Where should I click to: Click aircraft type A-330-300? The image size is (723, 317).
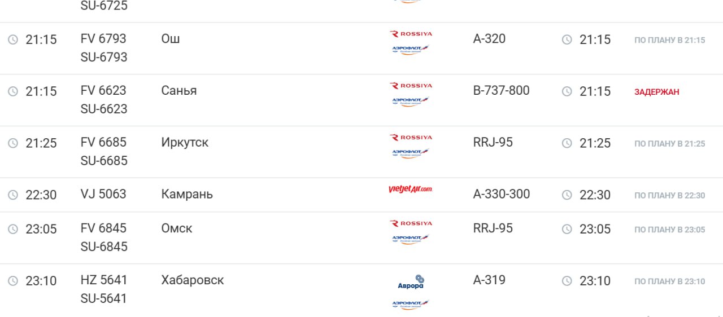click(x=502, y=195)
